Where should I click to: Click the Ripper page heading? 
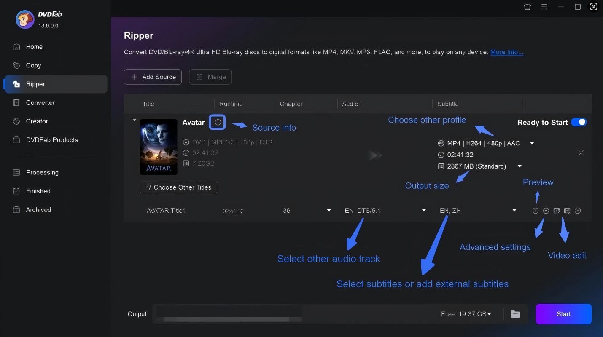click(139, 36)
